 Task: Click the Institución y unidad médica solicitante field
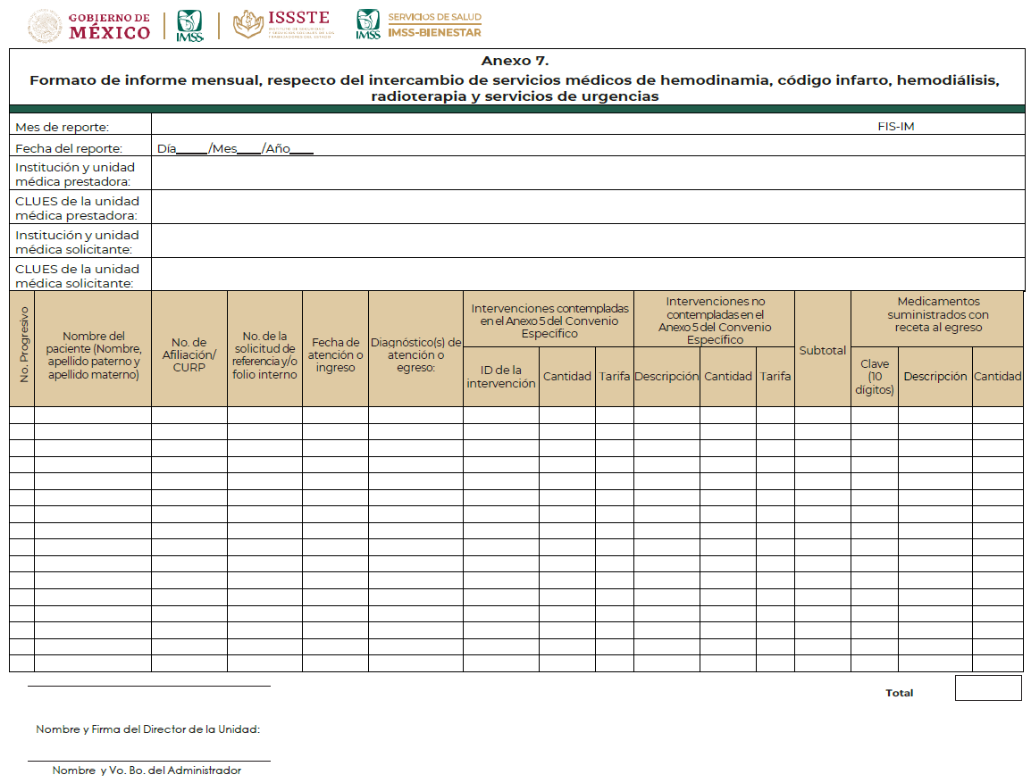(x=588, y=241)
